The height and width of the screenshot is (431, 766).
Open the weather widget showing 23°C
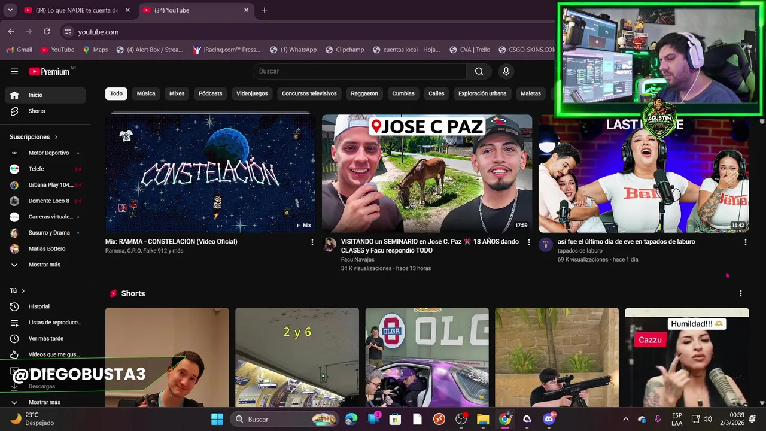[33, 419]
